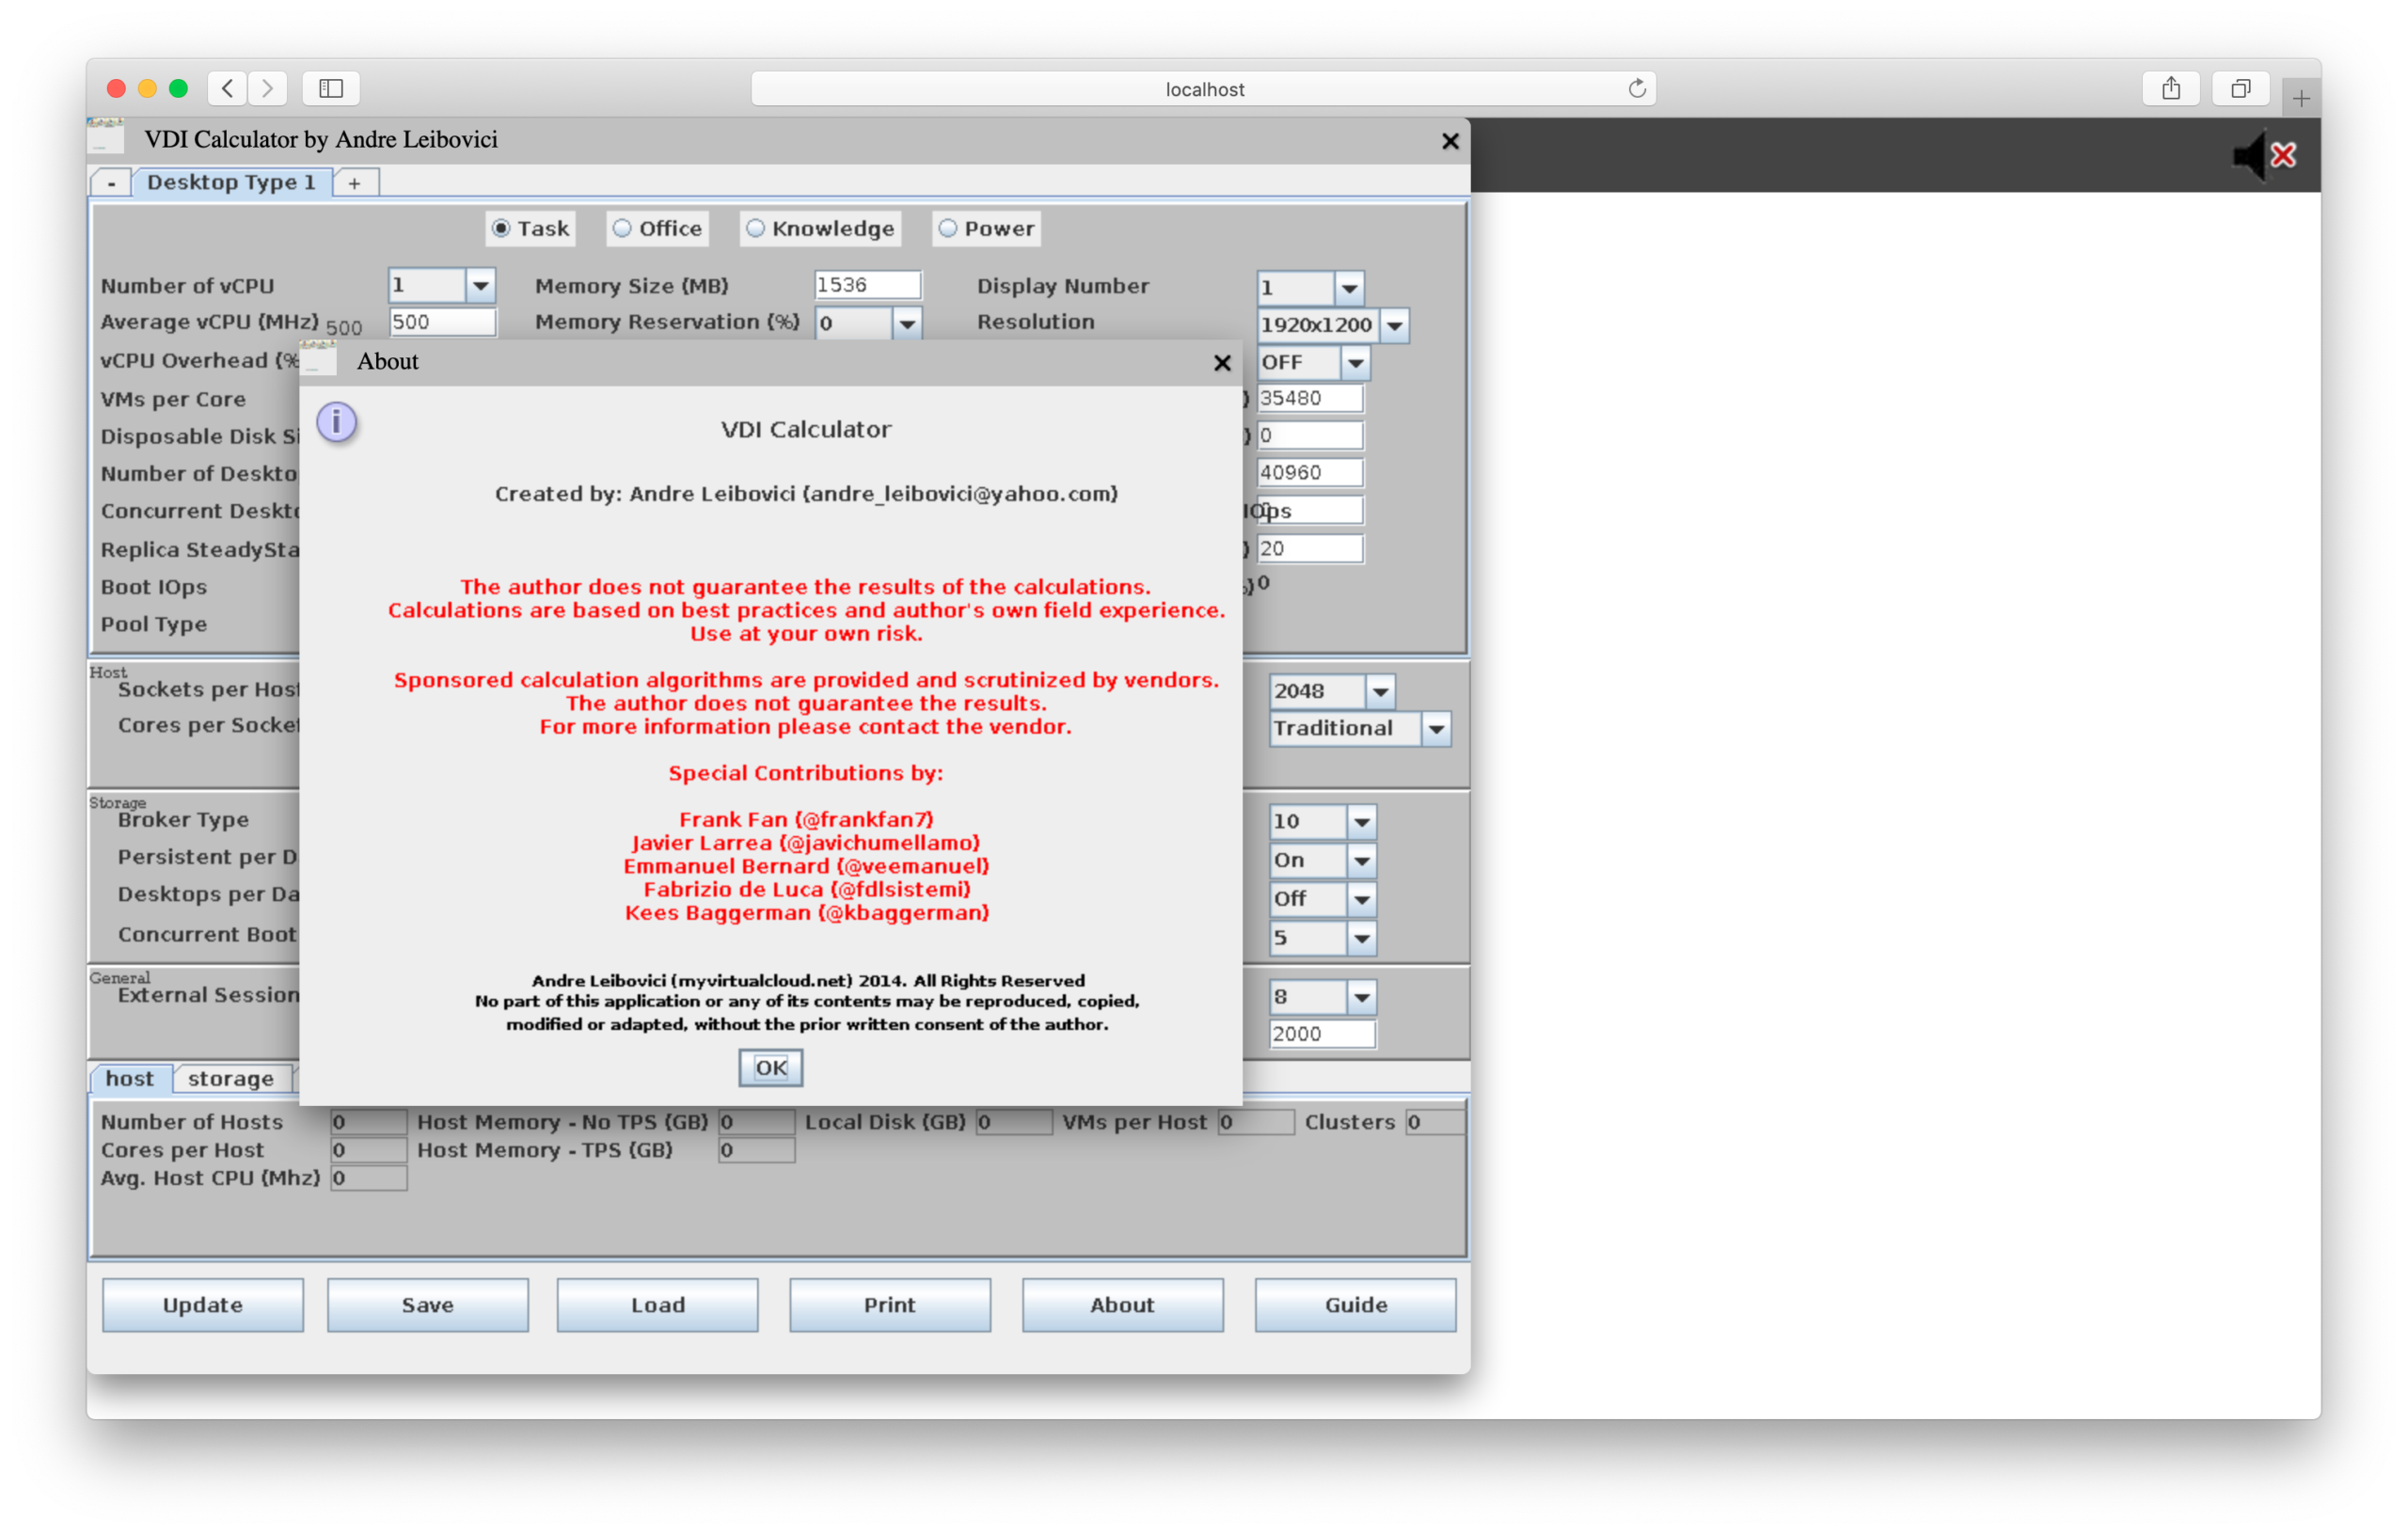Click the info icon in About dialog

click(337, 422)
